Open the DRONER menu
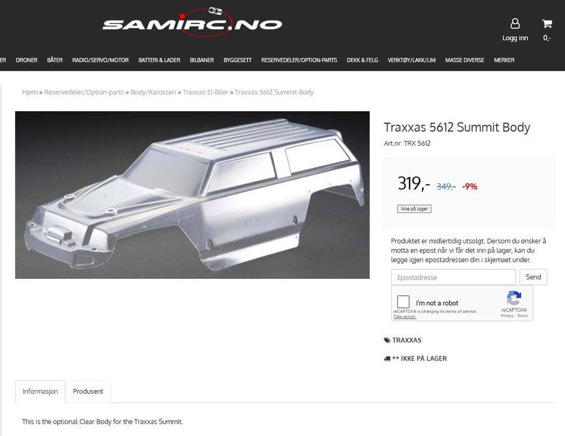 tap(26, 60)
